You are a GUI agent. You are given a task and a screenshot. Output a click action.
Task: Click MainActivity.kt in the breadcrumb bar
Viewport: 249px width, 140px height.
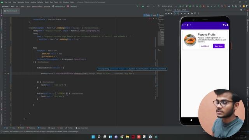tap(59, 6)
